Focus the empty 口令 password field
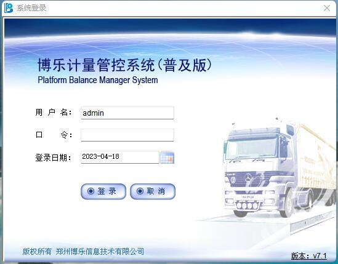The height and width of the screenshot is (264, 338). (x=127, y=135)
